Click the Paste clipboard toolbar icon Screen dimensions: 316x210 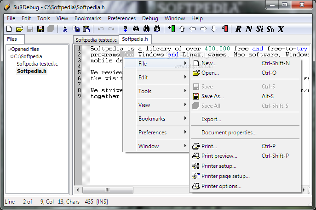pos(86,29)
